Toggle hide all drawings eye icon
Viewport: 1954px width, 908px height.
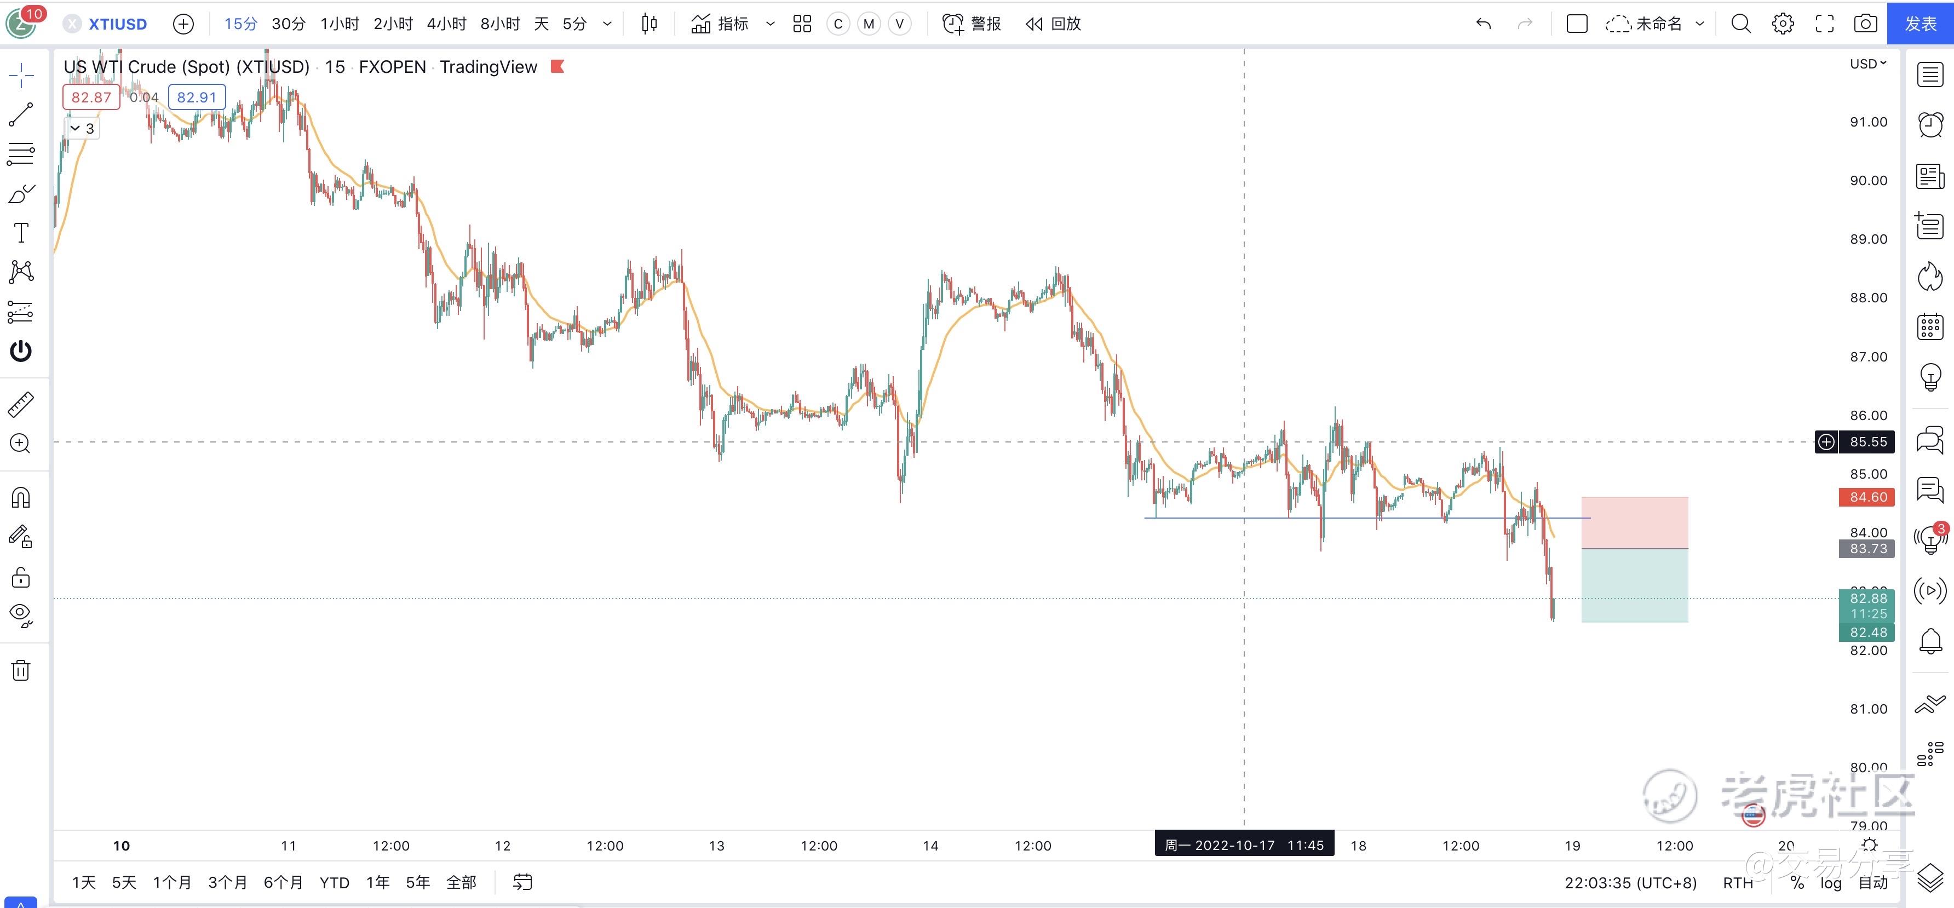tap(20, 614)
